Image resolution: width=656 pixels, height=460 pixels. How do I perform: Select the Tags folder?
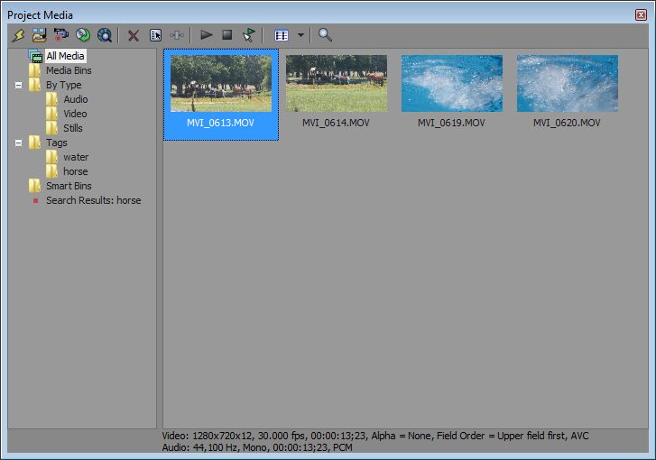pyautogui.click(x=57, y=143)
